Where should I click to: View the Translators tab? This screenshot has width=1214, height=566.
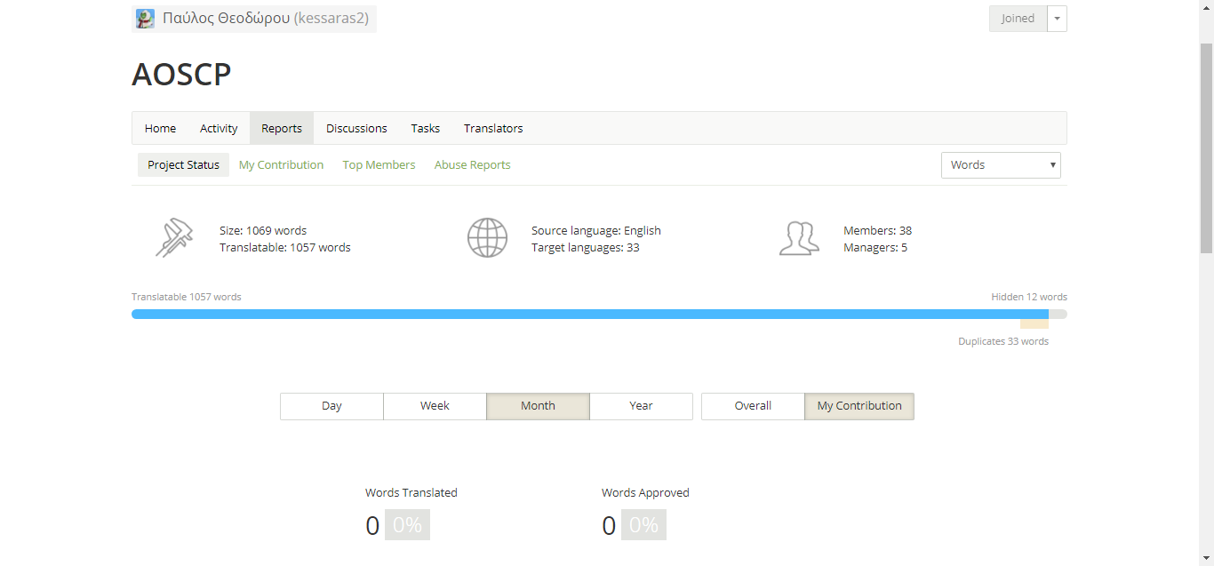coord(493,128)
